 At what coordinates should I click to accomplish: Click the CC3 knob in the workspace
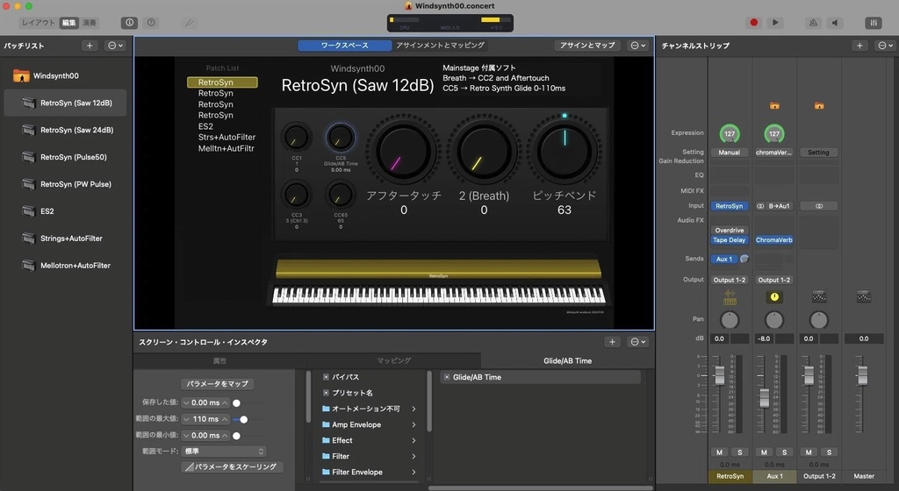point(296,196)
